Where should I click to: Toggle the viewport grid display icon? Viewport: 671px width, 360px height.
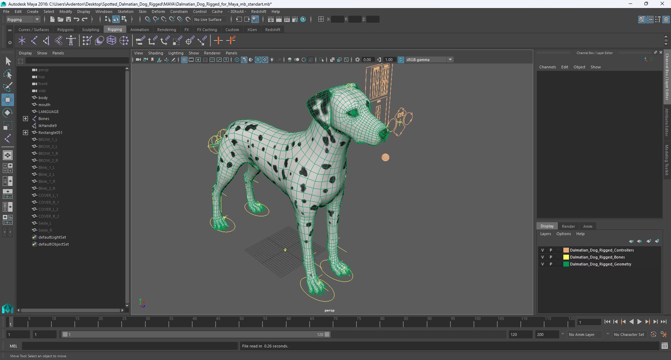coord(184,60)
